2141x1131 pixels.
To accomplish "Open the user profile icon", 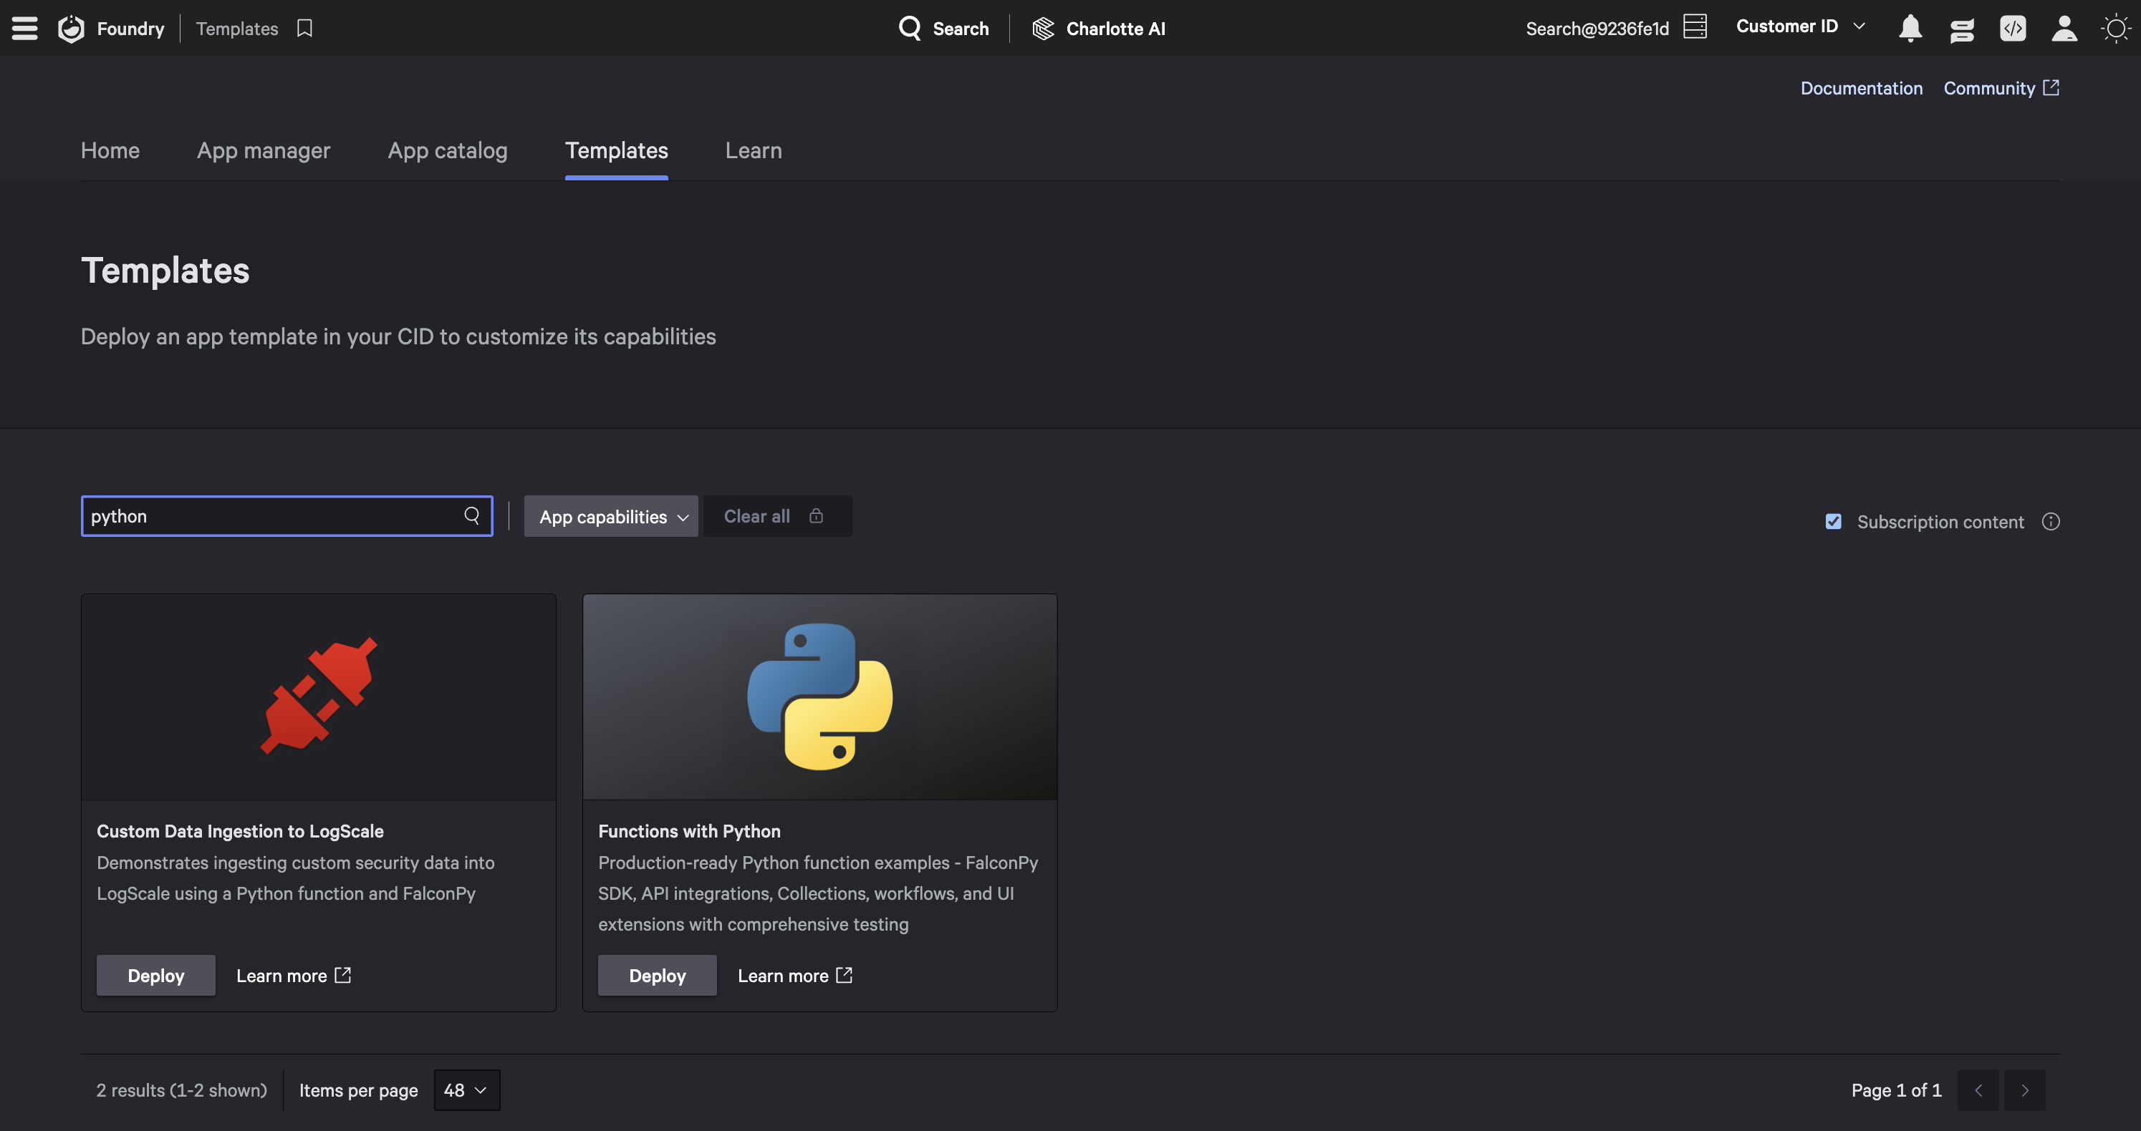I will pos(2064,28).
